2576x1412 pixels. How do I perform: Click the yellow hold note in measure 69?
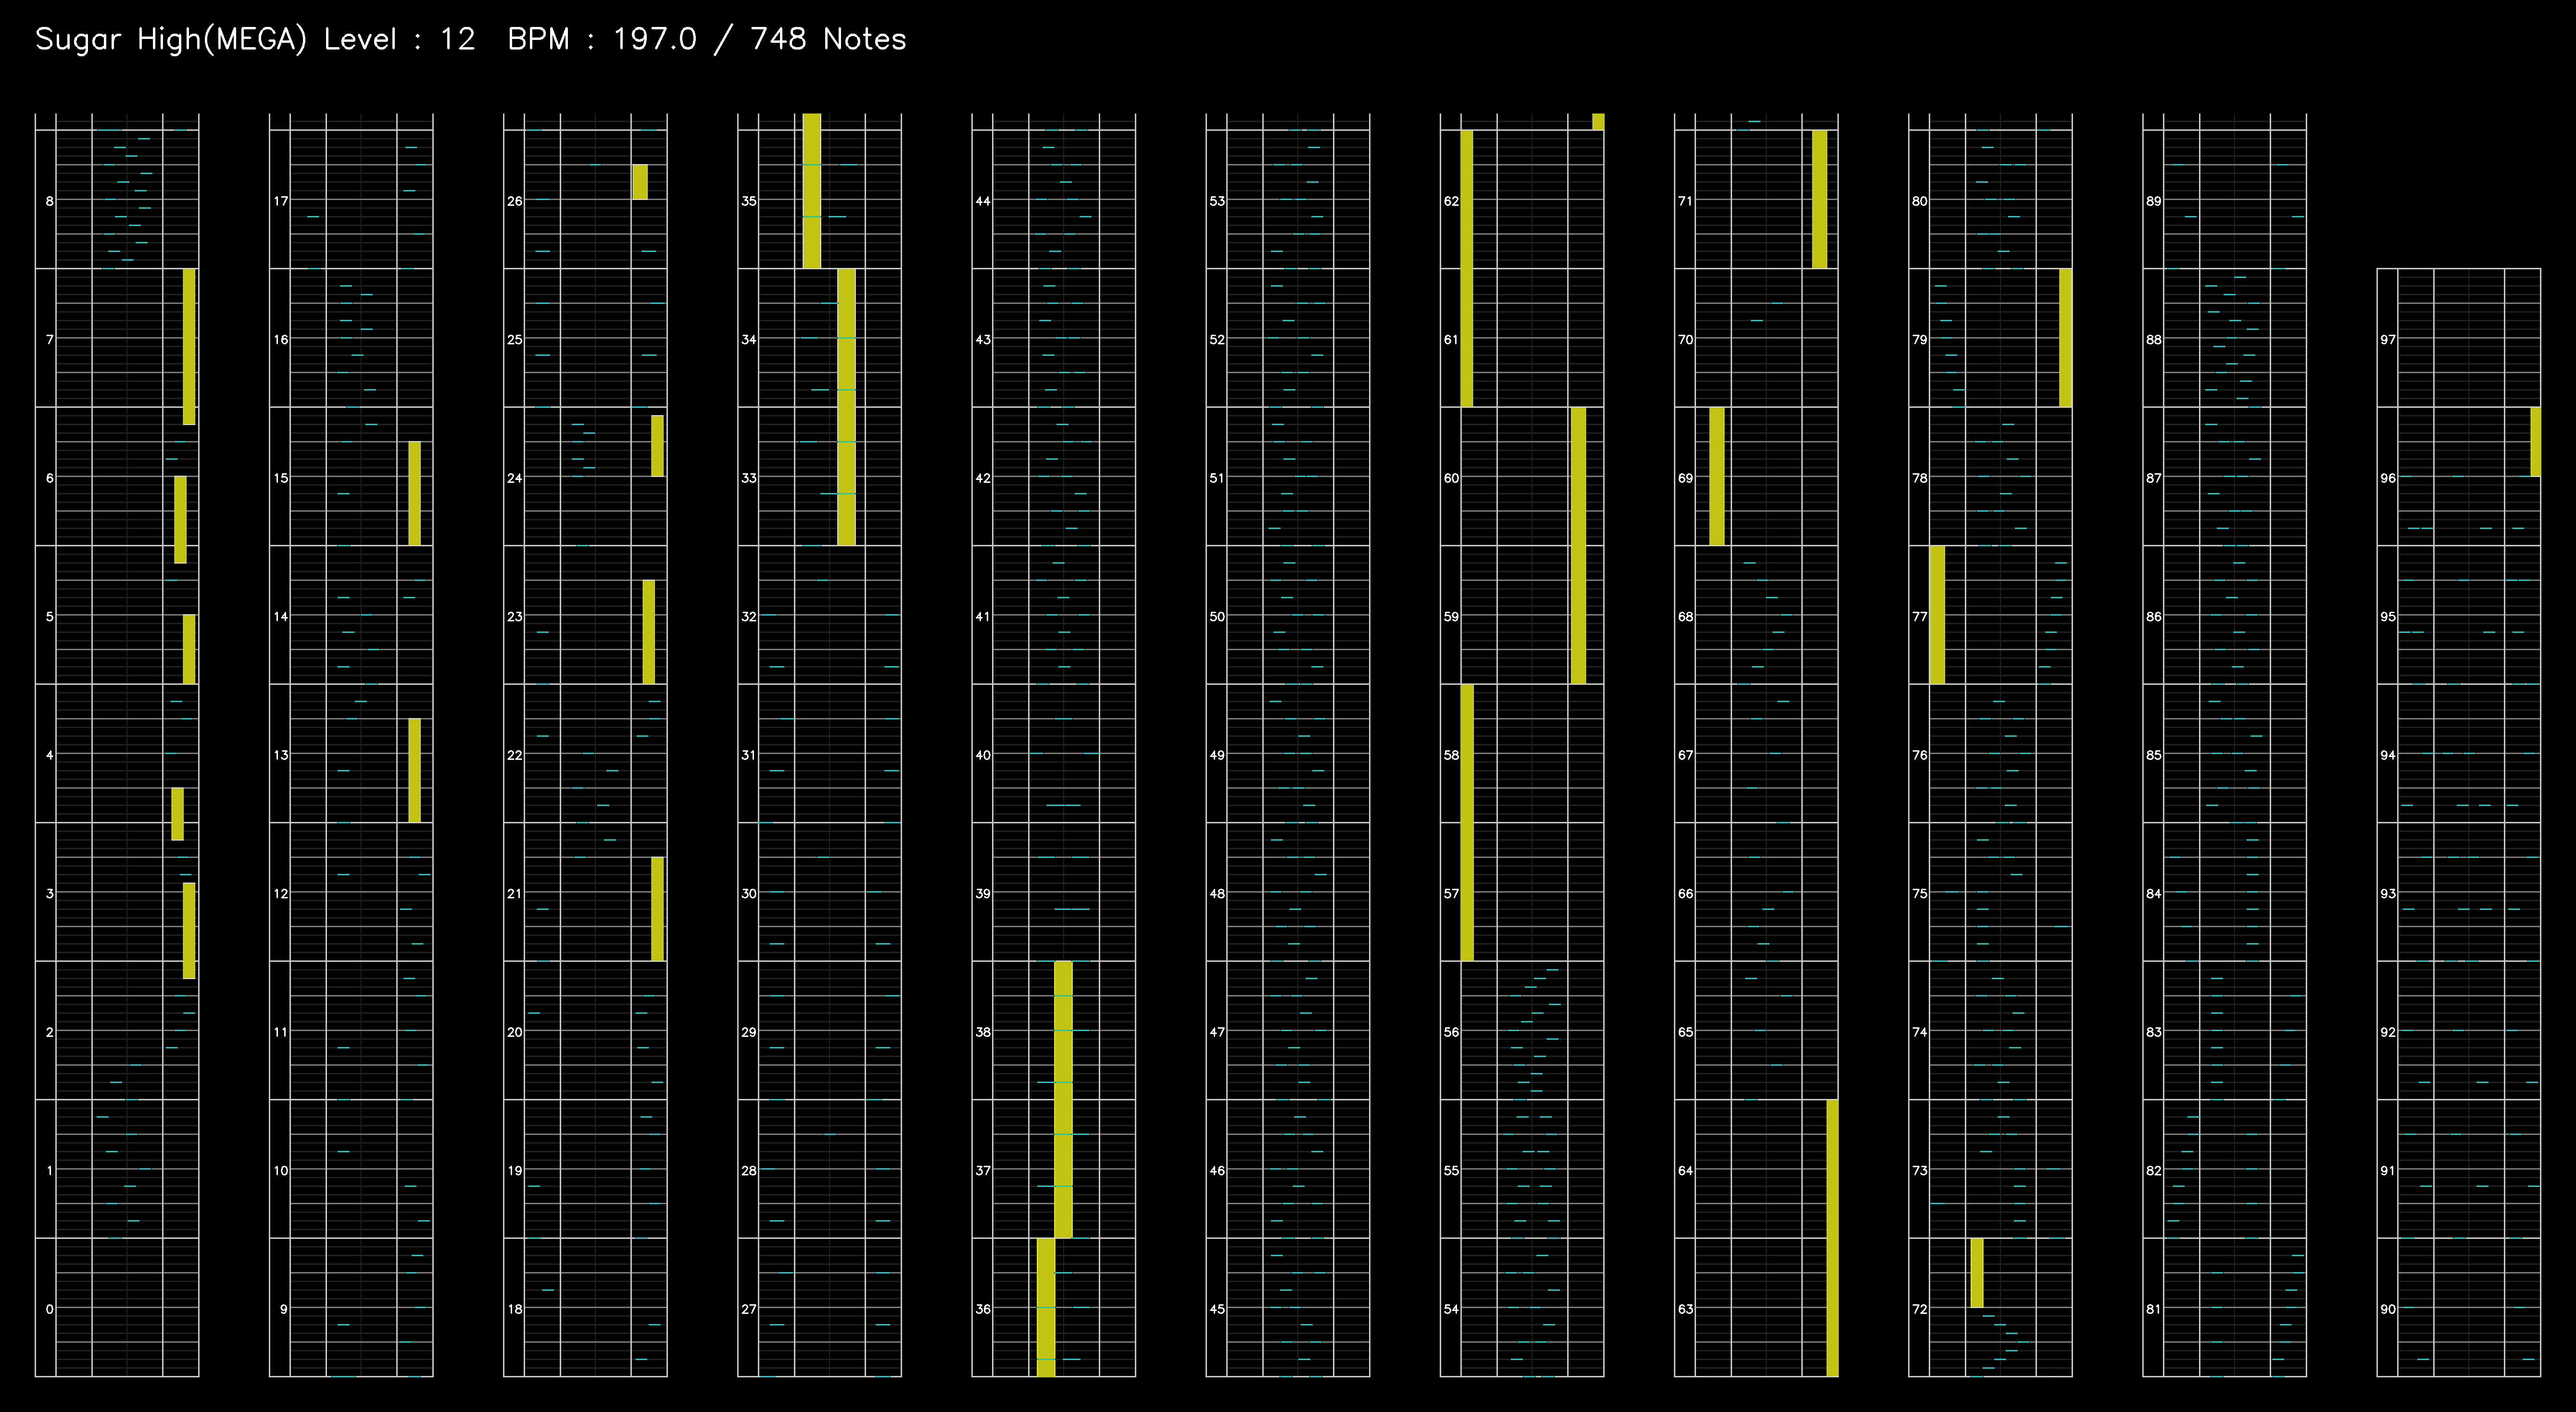(x=1717, y=476)
